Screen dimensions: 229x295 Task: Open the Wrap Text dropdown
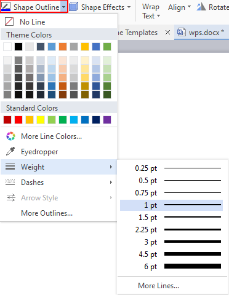151,11
